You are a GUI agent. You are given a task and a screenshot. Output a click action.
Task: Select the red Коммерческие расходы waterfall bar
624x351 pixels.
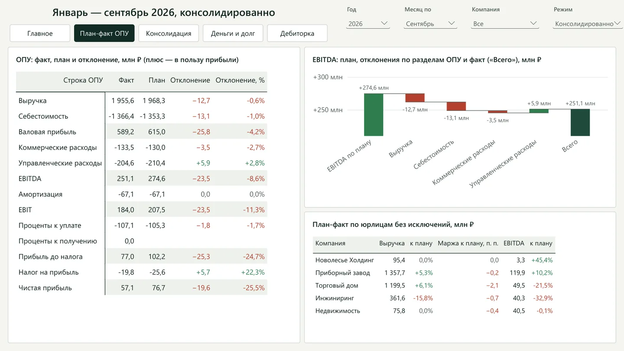coord(497,112)
